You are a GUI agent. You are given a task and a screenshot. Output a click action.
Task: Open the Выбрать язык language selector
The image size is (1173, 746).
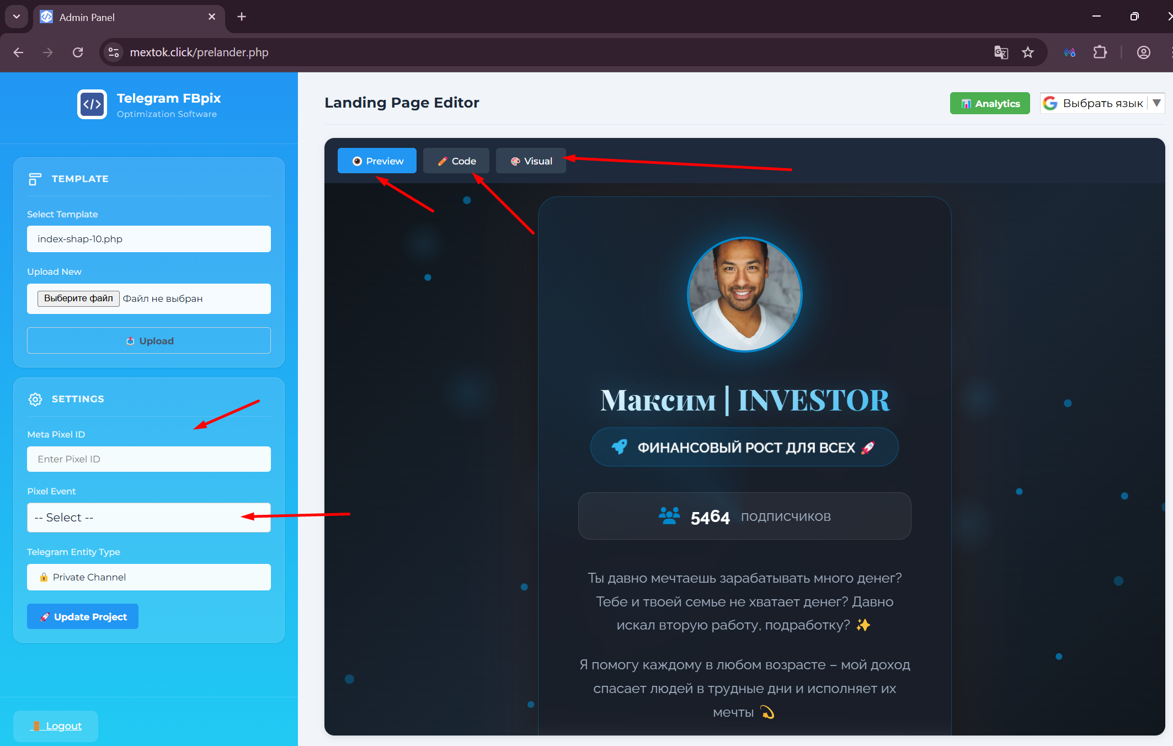click(x=1102, y=103)
